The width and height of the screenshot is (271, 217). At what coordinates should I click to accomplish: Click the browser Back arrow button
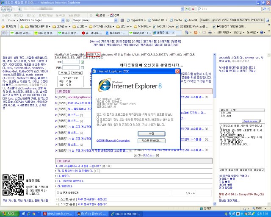coord(4,9)
